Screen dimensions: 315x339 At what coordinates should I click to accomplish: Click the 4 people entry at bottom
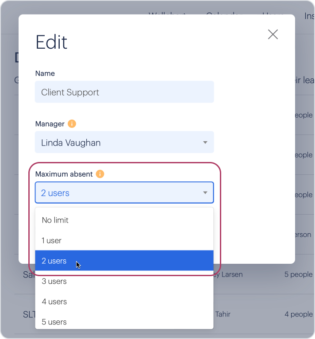298,314
